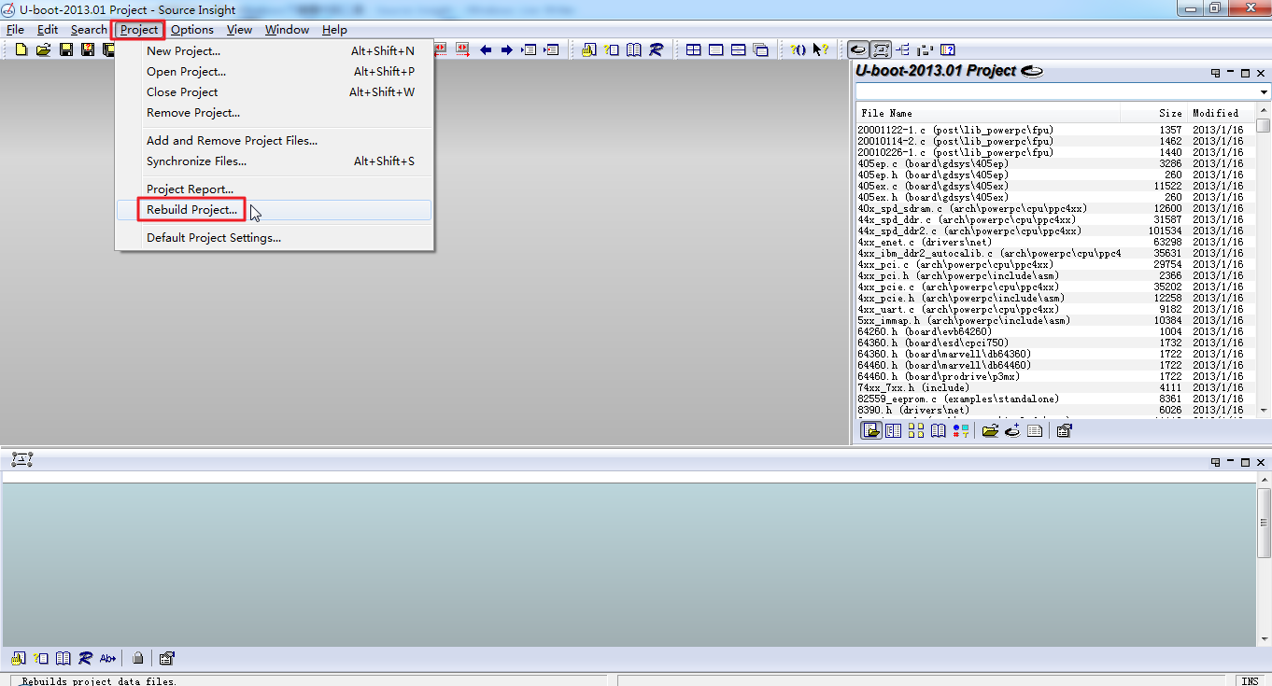Choose Project Report menu entry
This screenshot has height=686, width=1272.
click(x=274, y=189)
